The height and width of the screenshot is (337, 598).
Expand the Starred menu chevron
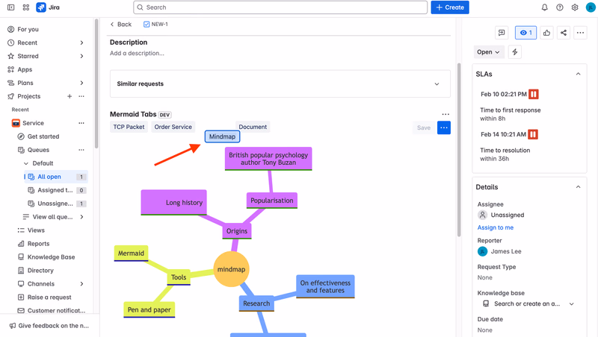(x=81, y=56)
